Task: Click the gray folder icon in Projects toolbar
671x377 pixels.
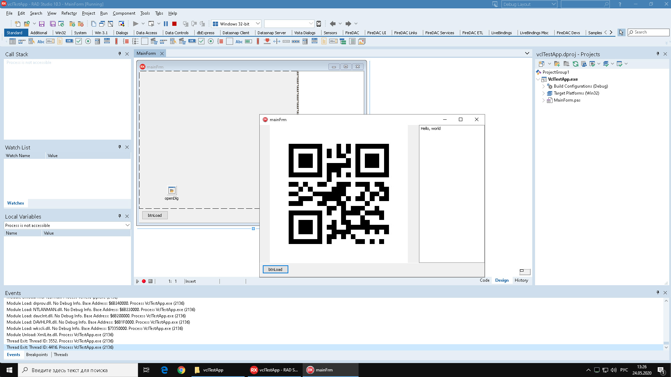Action: [567, 64]
